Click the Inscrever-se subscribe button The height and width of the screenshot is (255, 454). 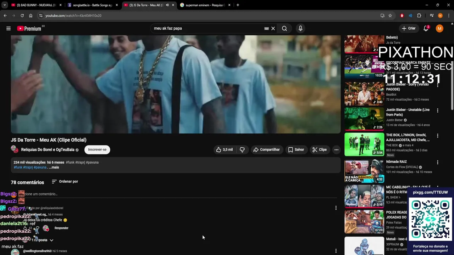97,149
